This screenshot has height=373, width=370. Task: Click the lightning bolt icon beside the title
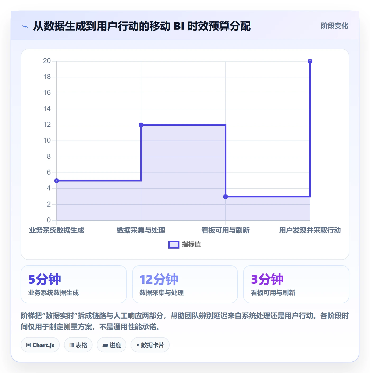(25, 26)
